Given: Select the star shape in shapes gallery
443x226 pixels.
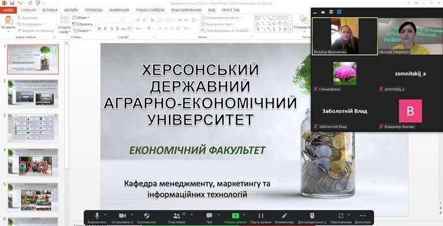Looking at the screenshot, I should tap(285, 29).
